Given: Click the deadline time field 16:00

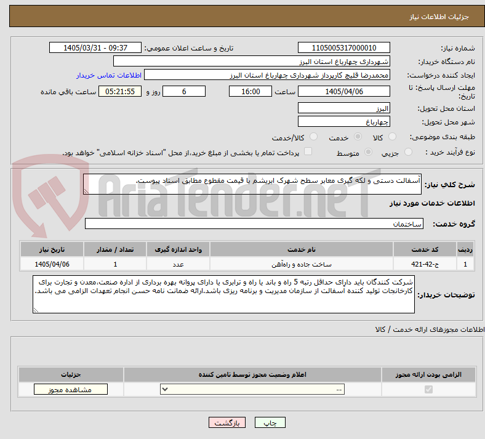Looking at the screenshot, I should click(x=251, y=91).
